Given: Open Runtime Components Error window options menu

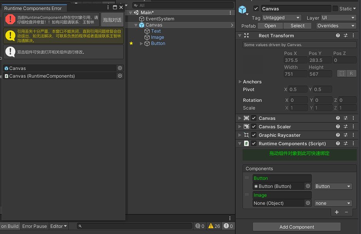Looking at the screenshot, I should (x=108, y=7).
